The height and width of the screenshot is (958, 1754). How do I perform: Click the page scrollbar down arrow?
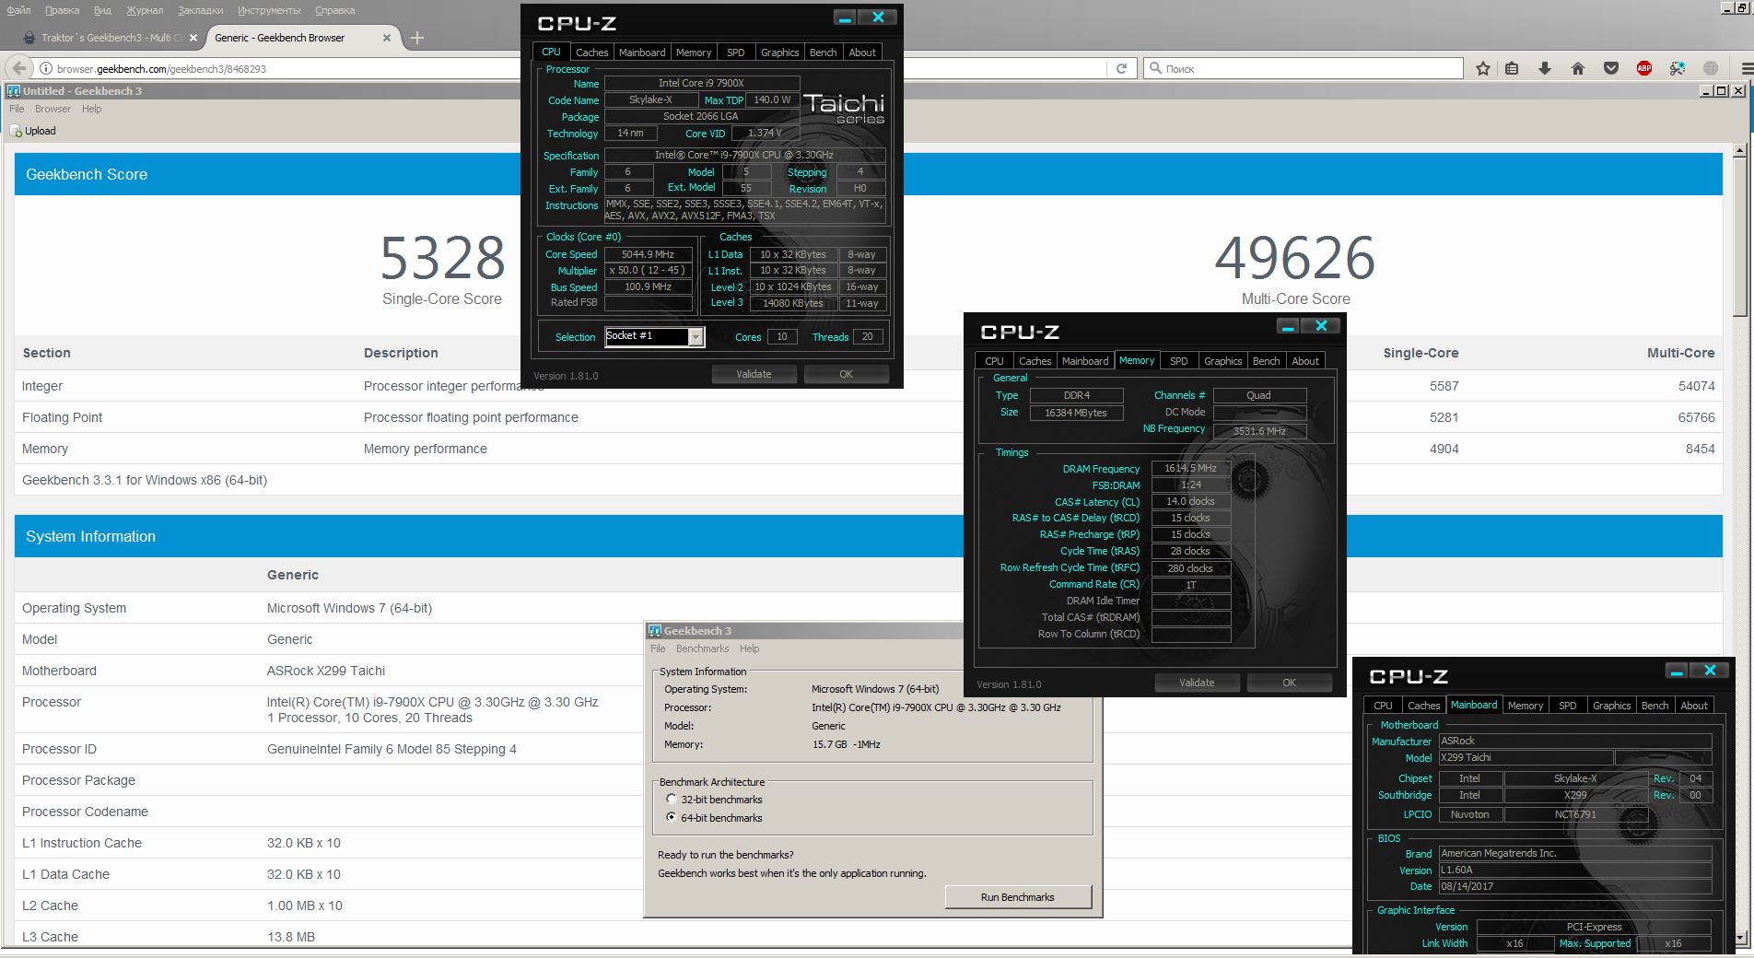pos(1739,939)
